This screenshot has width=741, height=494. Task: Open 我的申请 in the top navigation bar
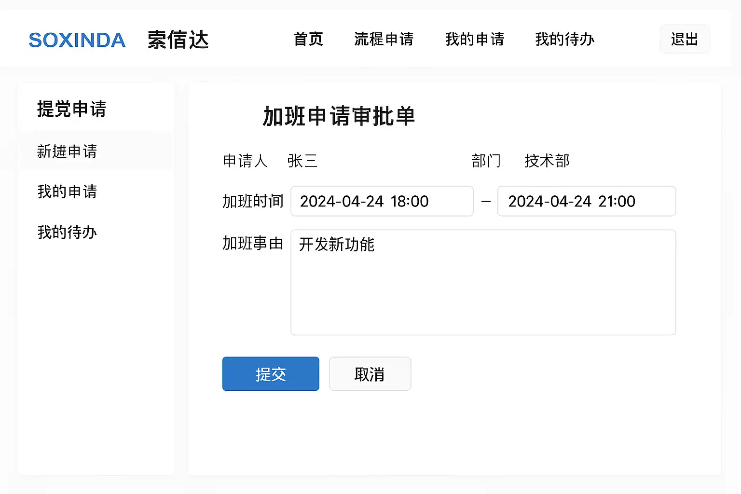(x=475, y=39)
